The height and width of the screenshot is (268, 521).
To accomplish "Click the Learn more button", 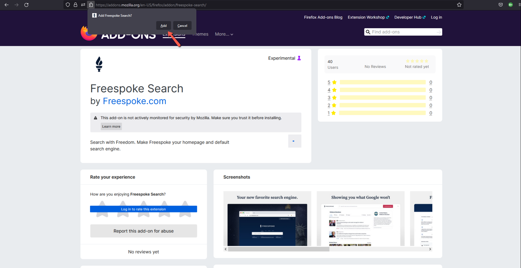I will pos(111,126).
